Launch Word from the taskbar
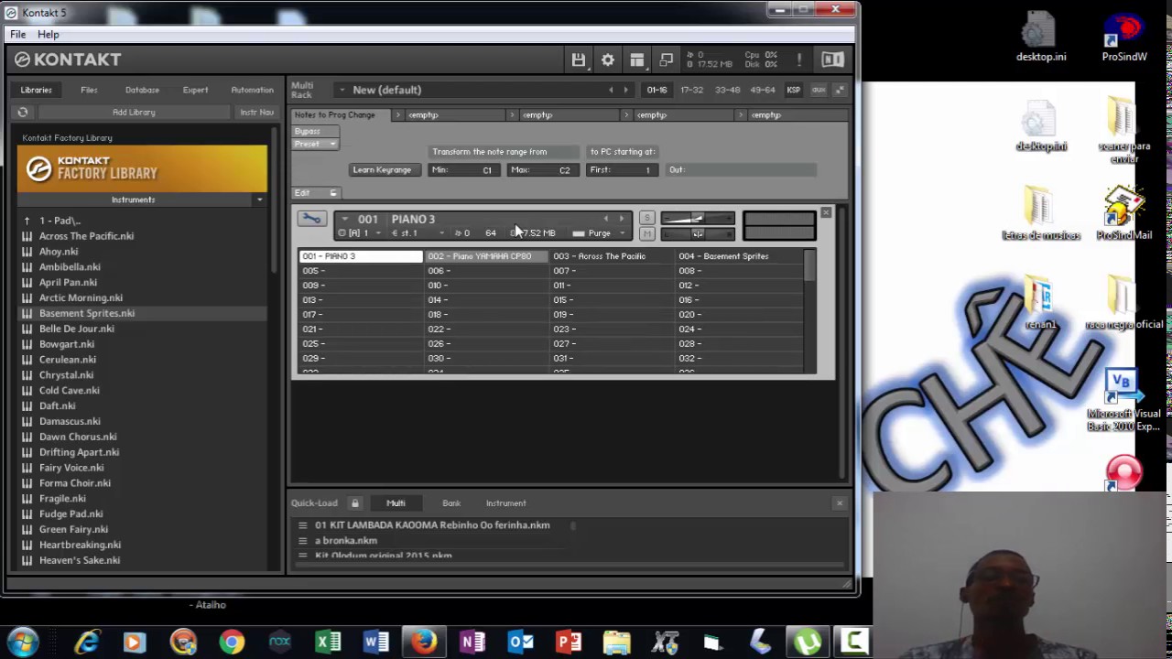The width and height of the screenshot is (1172, 659). pyautogui.click(x=376, y=642)
